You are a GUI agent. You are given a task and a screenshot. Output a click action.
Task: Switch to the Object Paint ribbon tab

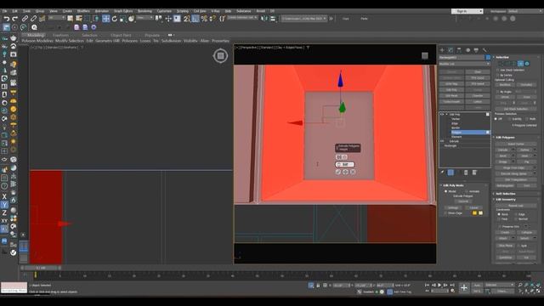pyautogui.click(x=121, y=36)
